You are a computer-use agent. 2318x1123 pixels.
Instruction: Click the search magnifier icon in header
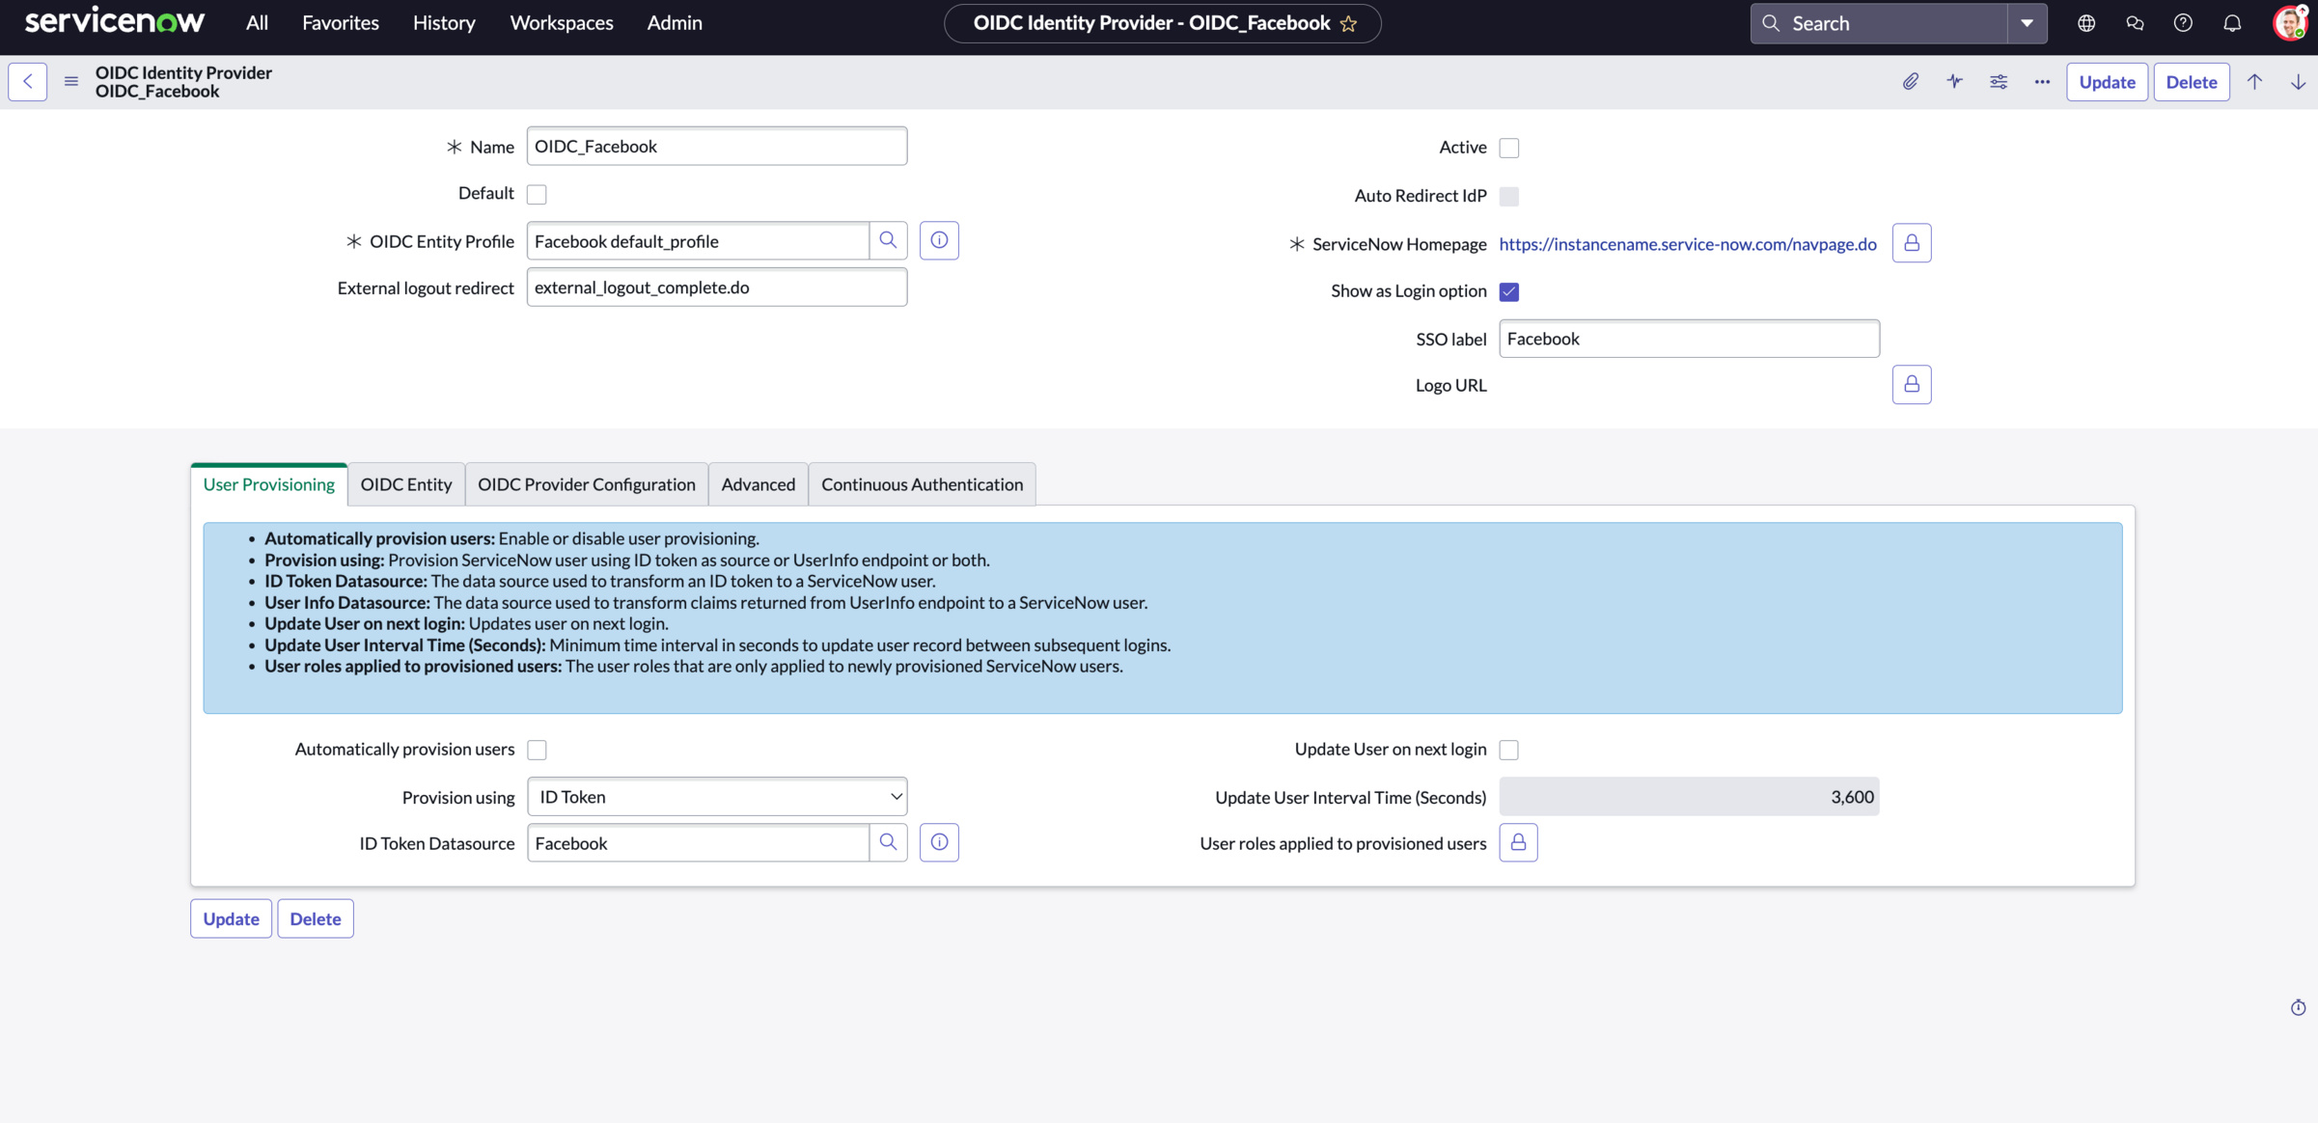tap(1771, 23)
